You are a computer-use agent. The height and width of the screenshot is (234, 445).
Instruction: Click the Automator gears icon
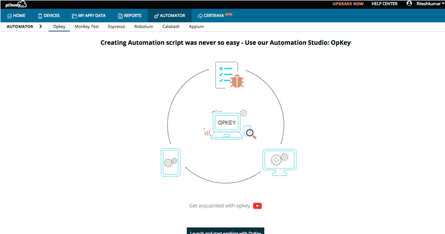point(156,16)
